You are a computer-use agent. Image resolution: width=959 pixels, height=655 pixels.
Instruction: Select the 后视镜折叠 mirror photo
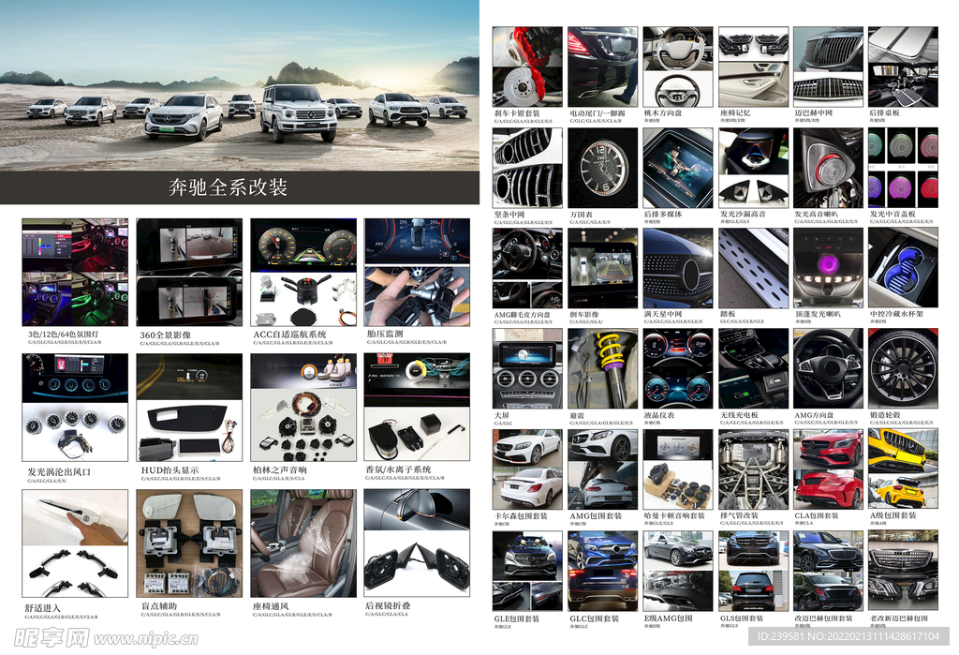coord(417,543)
